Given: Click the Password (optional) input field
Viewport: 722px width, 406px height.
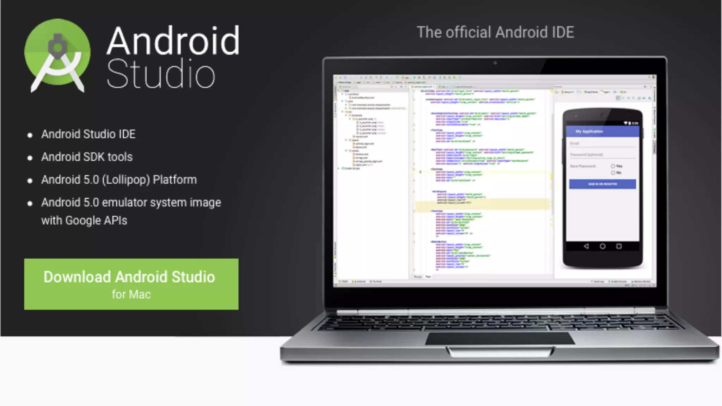Looking at the screenshot, I should click(602, 155).
